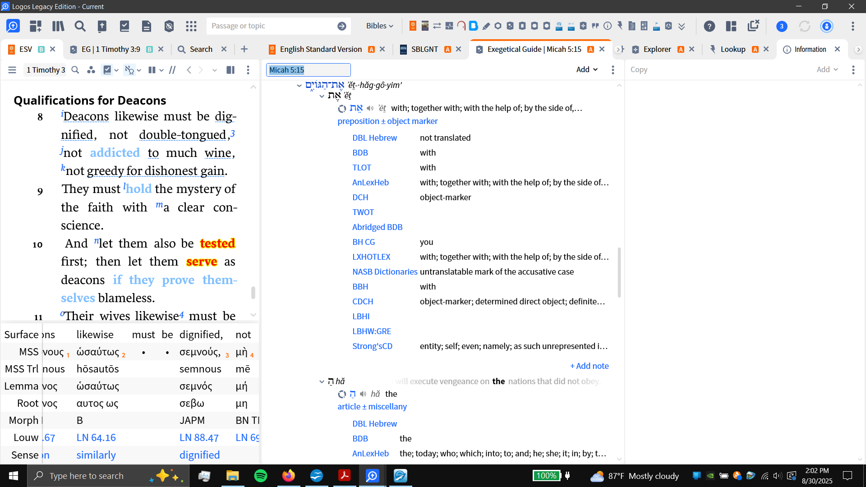Toggle link set A on Explorer tab
The height and width of the screenshot is (487, 866).
point(681,50)
